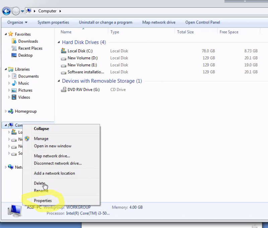This screenshot has height=228, width=268.
Task: Choose Manage in the context menu
Action: point(41,139)
